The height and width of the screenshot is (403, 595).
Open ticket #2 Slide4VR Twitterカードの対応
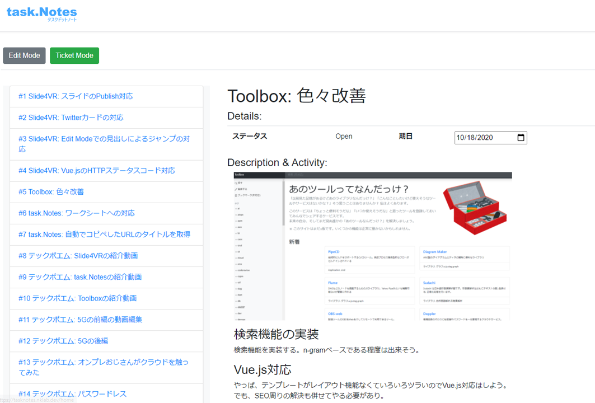106,118
